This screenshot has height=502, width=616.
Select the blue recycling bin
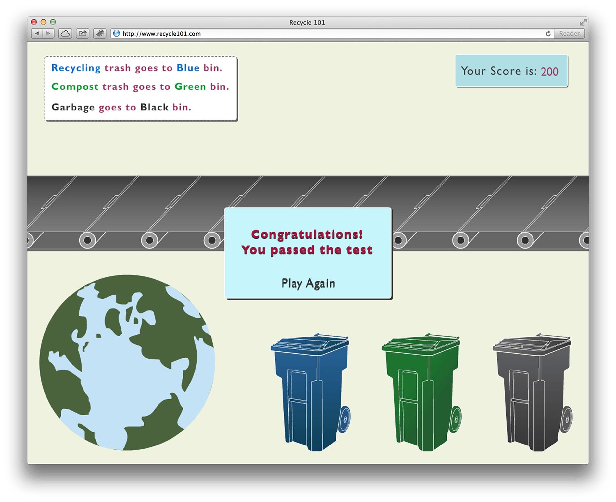click(311, 393)
